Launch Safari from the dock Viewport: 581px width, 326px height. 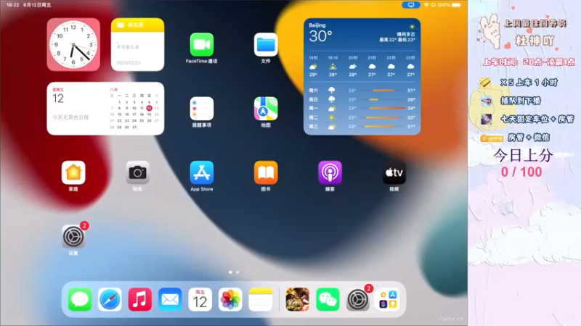coord(110,299)
